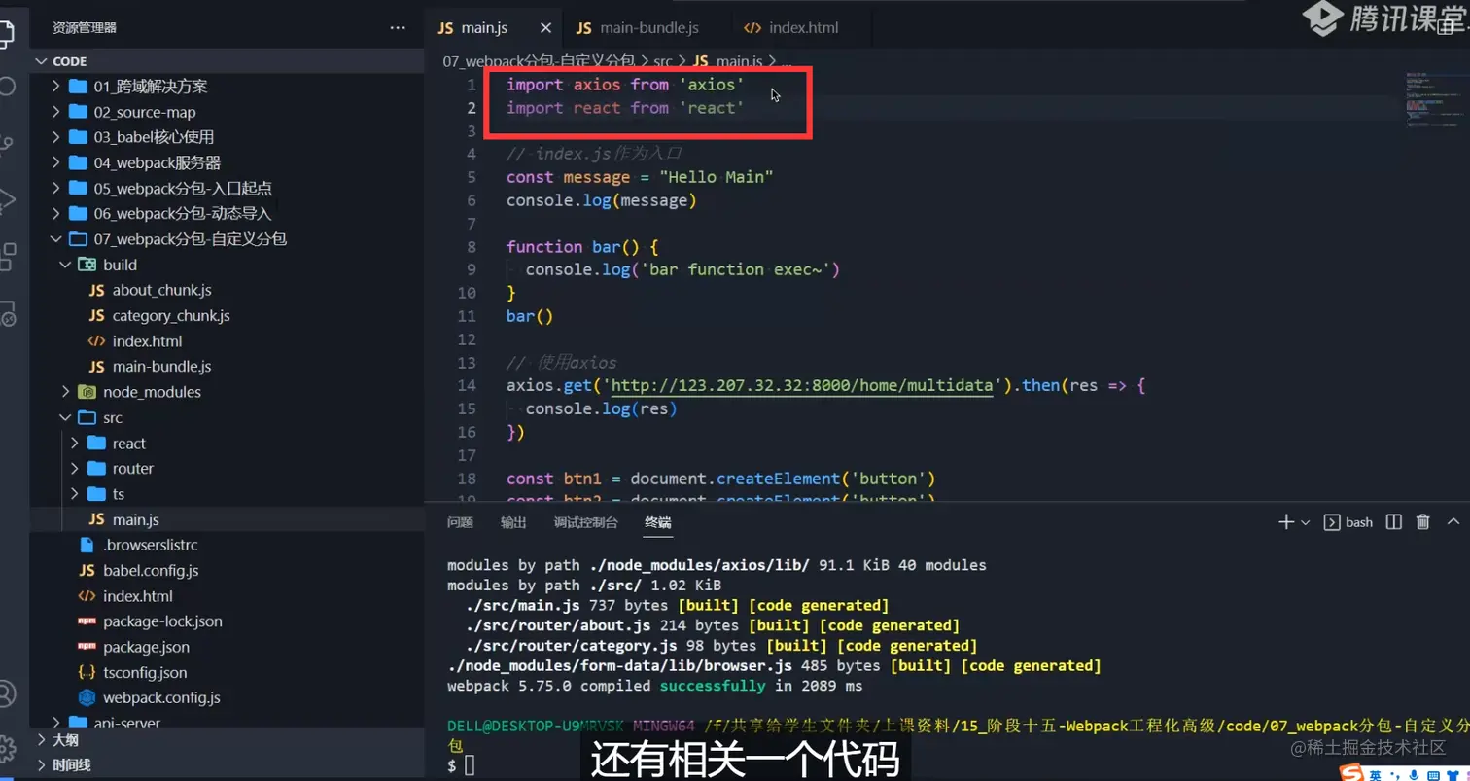Click the Sogou input method tray icon
The width and height of the screenshot is (1470, 781).
point(1351,774)
